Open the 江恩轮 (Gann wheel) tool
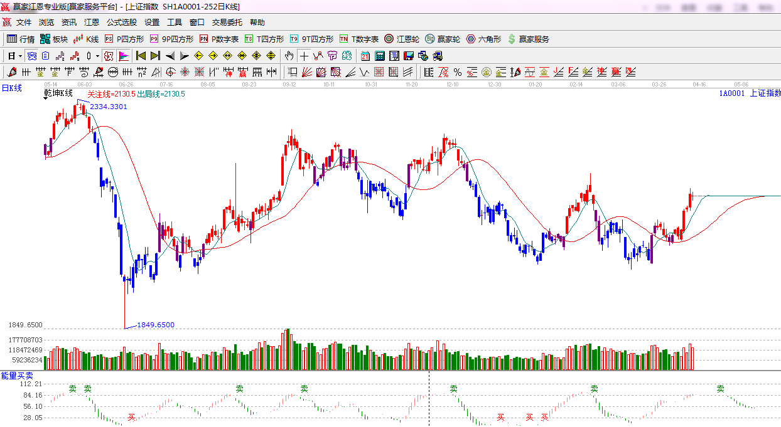The image size is (781, 427). 402,39
